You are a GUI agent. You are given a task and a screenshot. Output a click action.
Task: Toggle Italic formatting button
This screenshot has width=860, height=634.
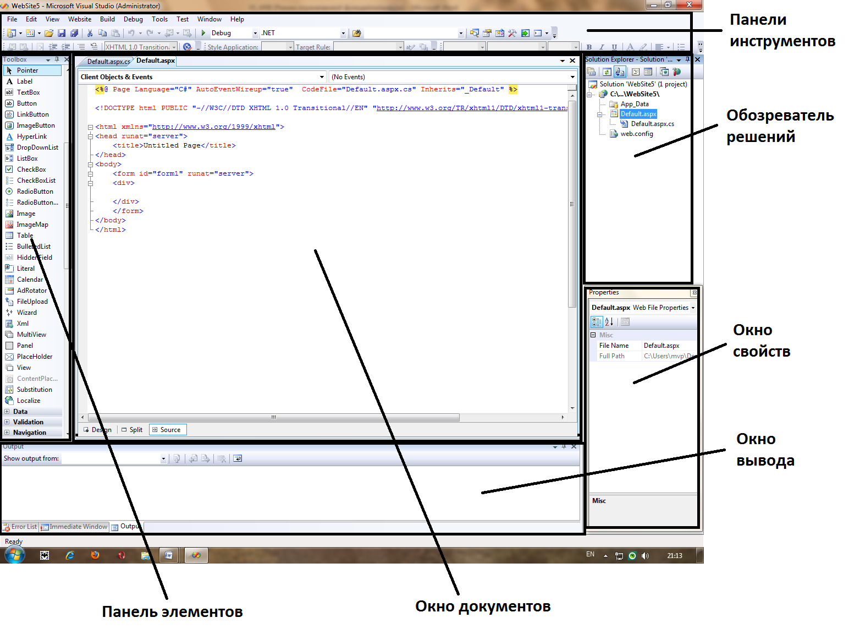pos(602,47)
